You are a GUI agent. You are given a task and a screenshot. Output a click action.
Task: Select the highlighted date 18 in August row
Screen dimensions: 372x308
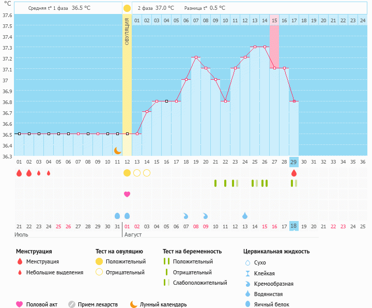(294, 226)
